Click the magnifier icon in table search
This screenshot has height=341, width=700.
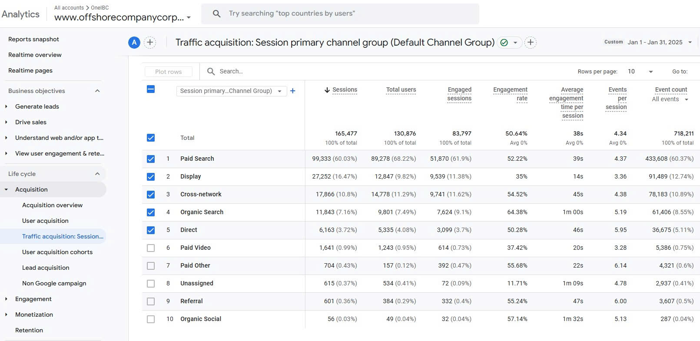[x=211, y=72]
